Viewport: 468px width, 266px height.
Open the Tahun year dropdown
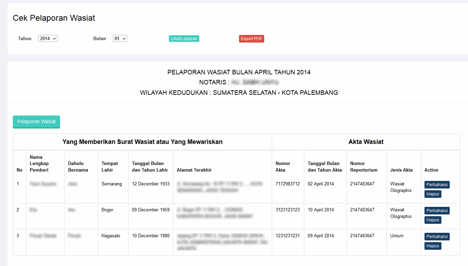(48, 39)
